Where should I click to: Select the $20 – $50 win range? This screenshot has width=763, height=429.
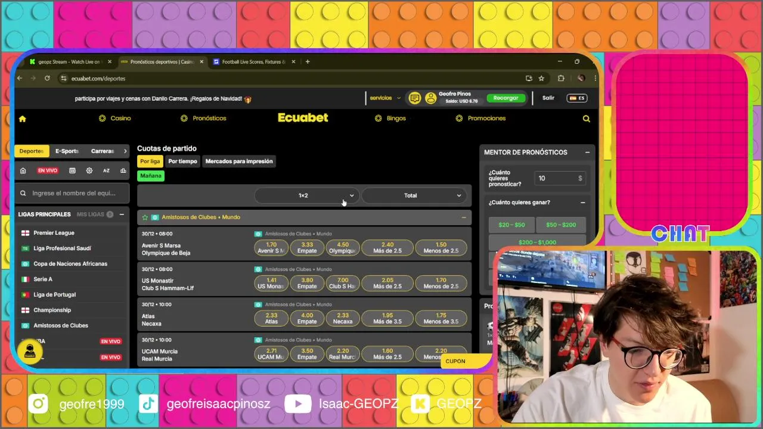(511, 225)
